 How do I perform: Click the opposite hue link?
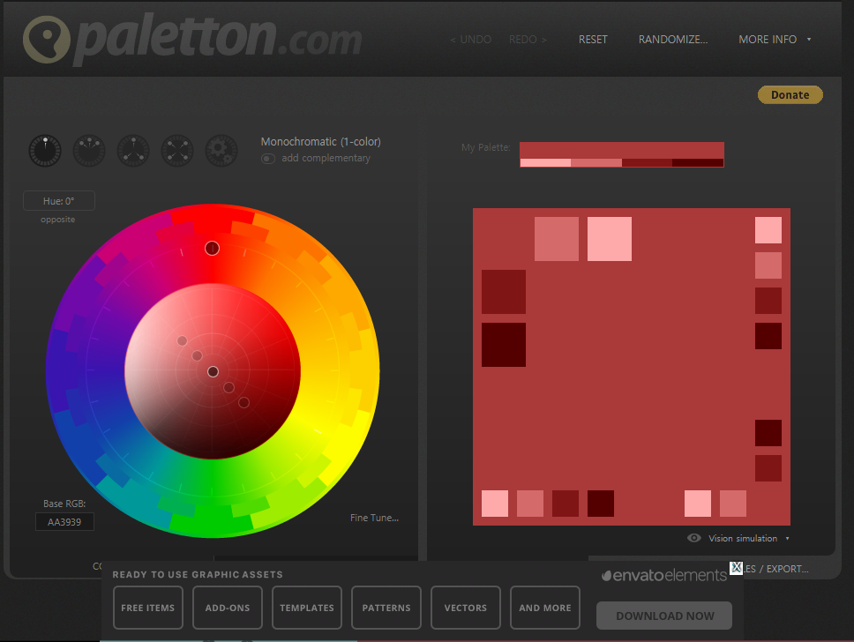click(x=57, y=220)
